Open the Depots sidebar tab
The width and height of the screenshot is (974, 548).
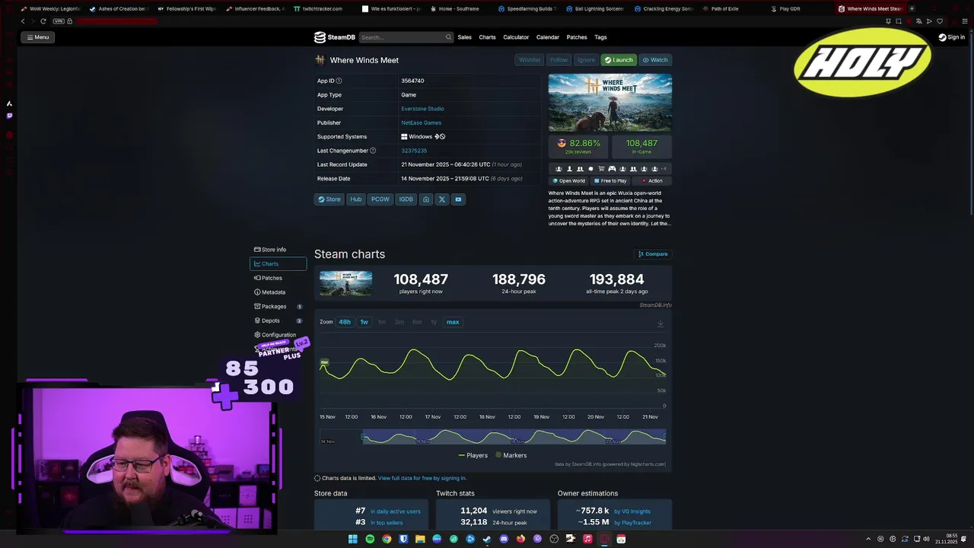[278, 320]
